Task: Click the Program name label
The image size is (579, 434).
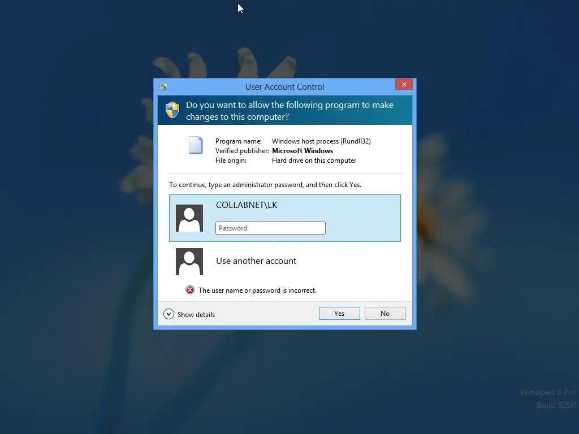Action: [239, 141]
